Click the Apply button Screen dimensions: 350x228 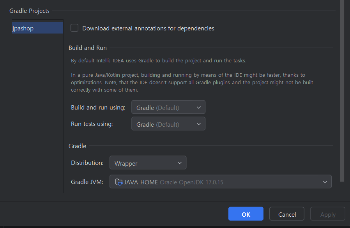coord(328,214)
